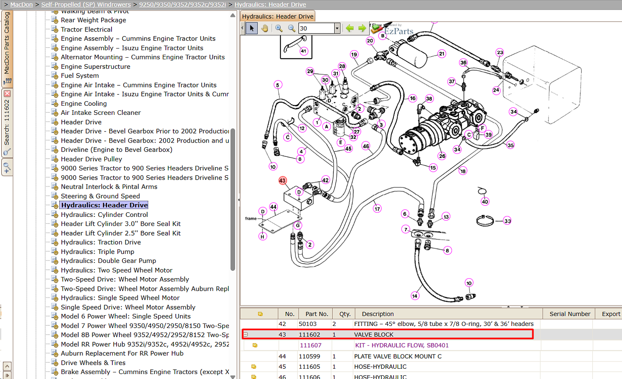
Task: Select callout 26 below the motor
Action: pyautogui.click(x=442, y=156)
